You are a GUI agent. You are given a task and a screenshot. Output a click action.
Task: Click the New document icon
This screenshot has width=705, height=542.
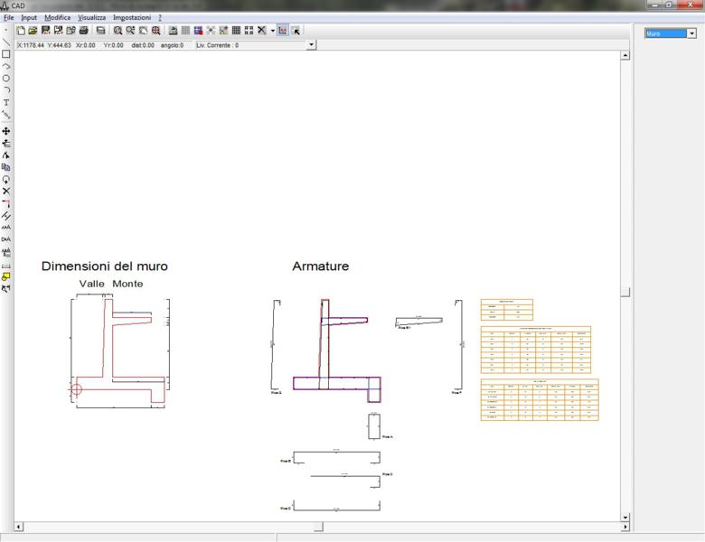(21, 30)
